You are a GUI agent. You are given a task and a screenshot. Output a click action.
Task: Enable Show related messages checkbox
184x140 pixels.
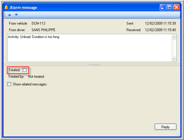click(9, 84)
